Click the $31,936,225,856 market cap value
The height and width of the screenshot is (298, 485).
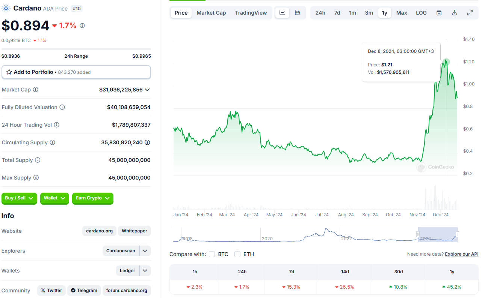point(121,90)
